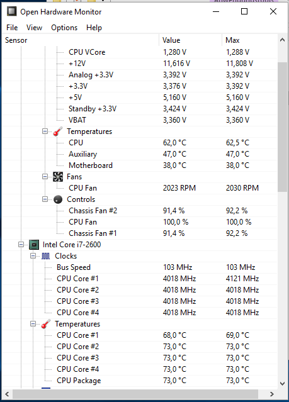Click the horizontal scrollbar right arrow
The width and height of the screenshot is (289, 402).
pos(271,394)
